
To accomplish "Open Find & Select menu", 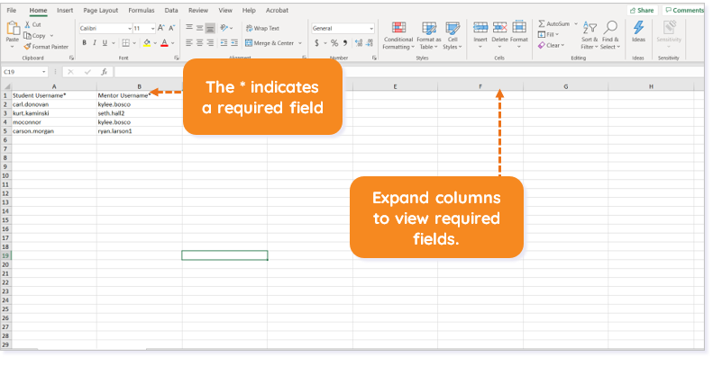I will (x=609, y=35).
